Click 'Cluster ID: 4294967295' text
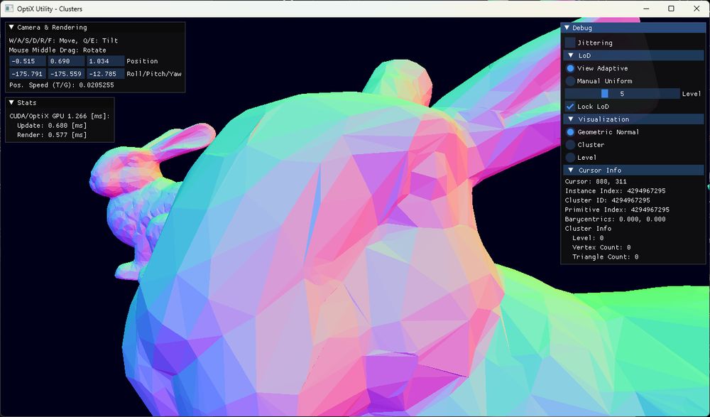710x417 pixels. click(607, 200)
